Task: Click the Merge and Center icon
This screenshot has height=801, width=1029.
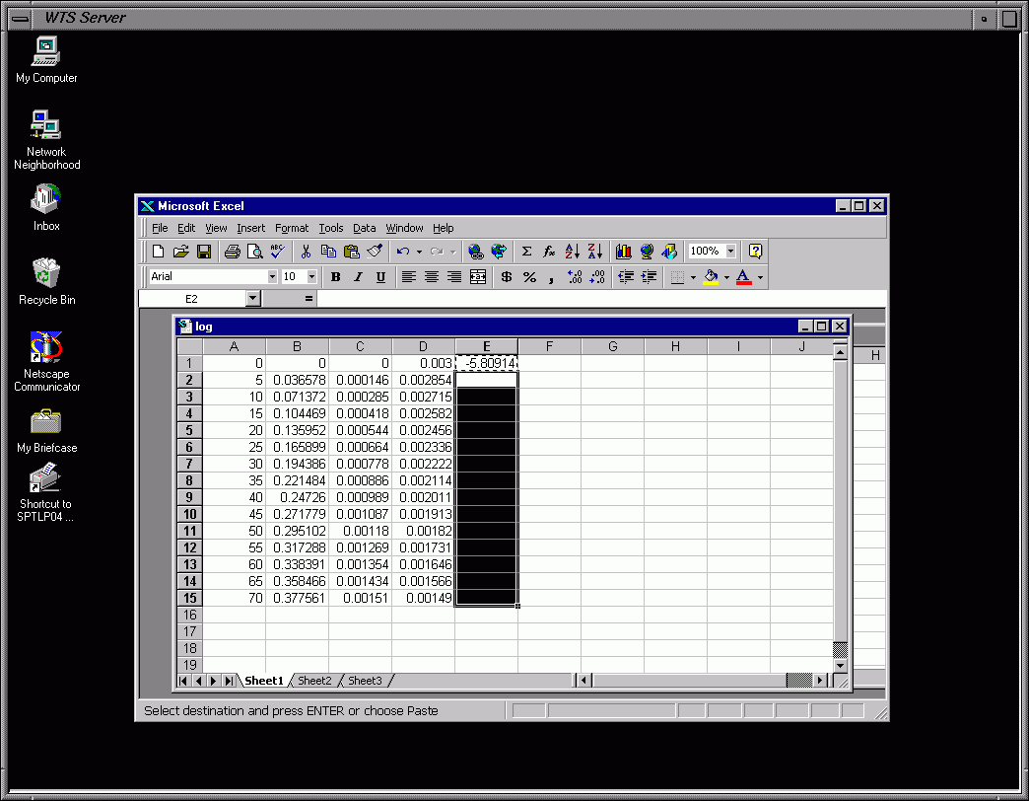Action: (478, 277)
